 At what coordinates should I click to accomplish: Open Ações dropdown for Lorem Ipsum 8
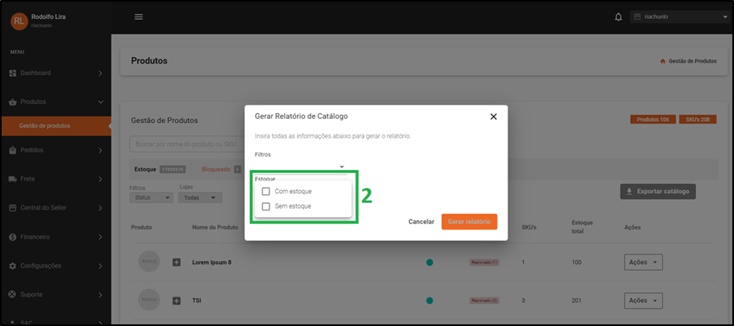643,262
